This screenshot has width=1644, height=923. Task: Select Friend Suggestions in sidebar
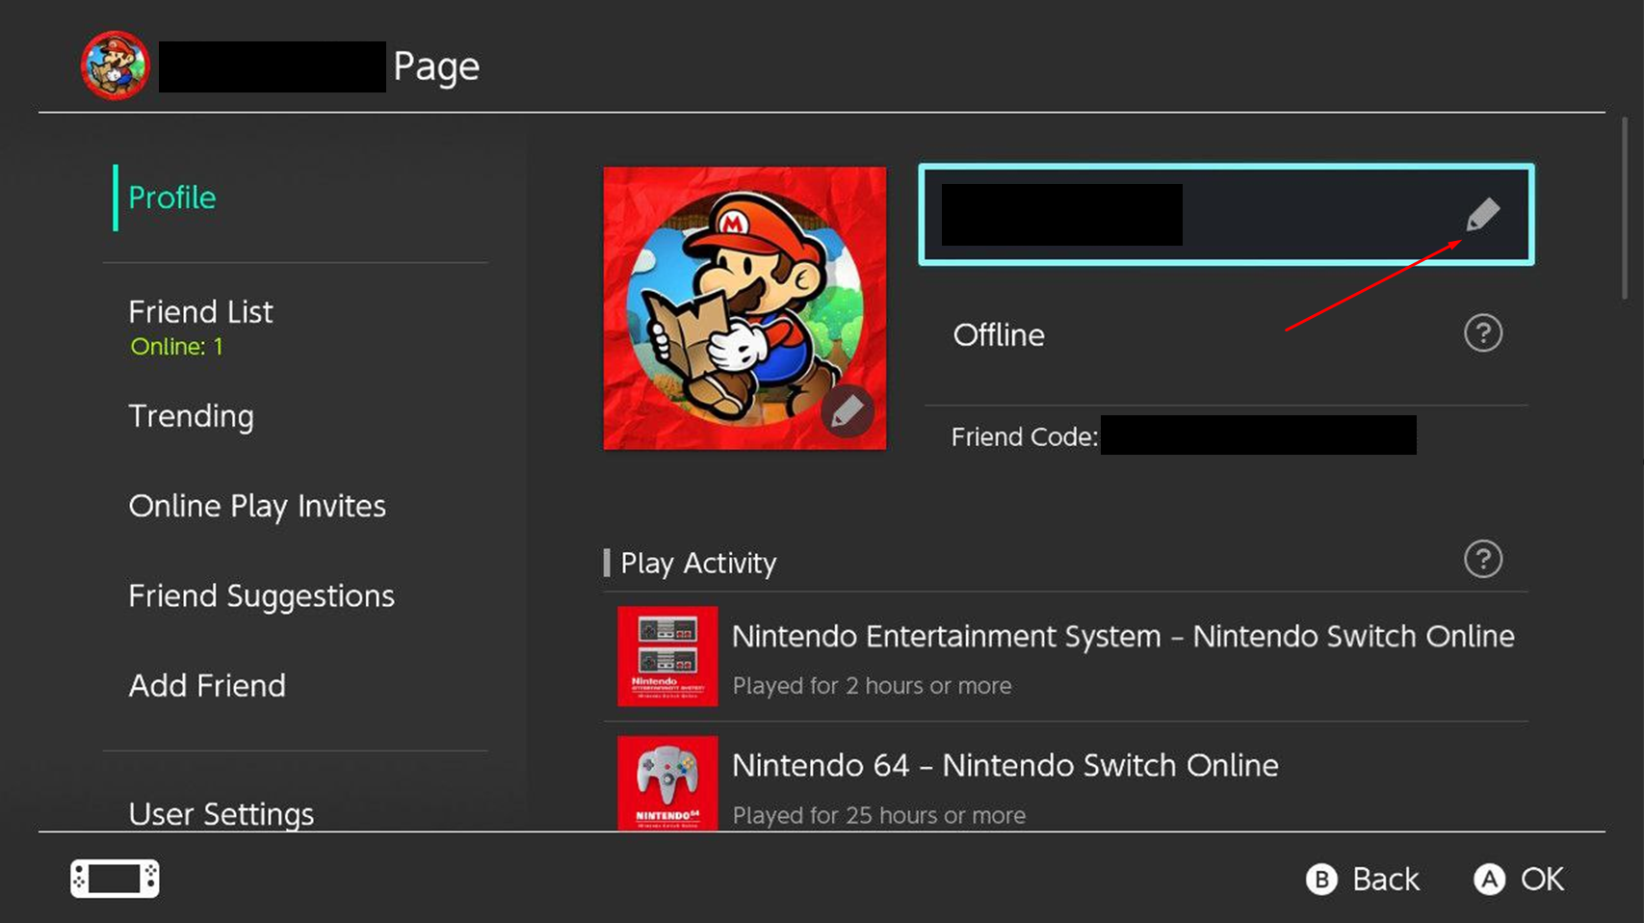[x=261, y=595]
